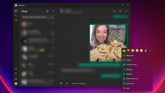The width and height of the screenshot is (165, 93).
Task: Open emoji picker in message bar
Action: click(x=61, y=83)
